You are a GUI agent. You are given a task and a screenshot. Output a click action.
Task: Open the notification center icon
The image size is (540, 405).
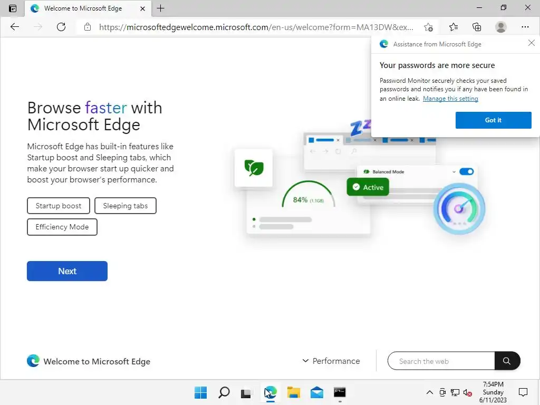click(x=523, y=392)
